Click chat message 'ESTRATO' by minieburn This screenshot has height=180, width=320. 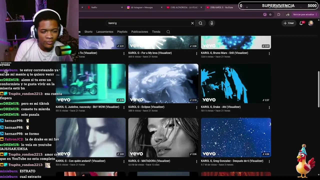(27, 171)
